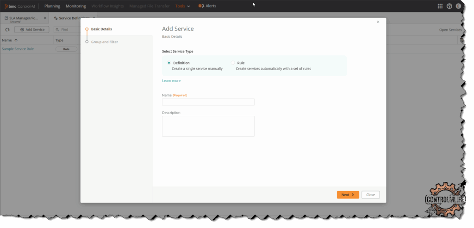Click the Description text area
The image size is (474, 228).
(208, 126)
